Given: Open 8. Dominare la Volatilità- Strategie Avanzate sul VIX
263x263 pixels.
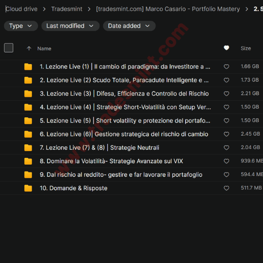Looking at the screenshot, I should tap(112, 161).
